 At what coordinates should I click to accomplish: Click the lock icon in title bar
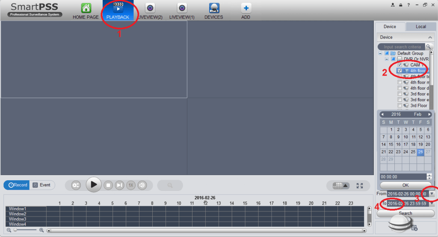click(400, 5)
